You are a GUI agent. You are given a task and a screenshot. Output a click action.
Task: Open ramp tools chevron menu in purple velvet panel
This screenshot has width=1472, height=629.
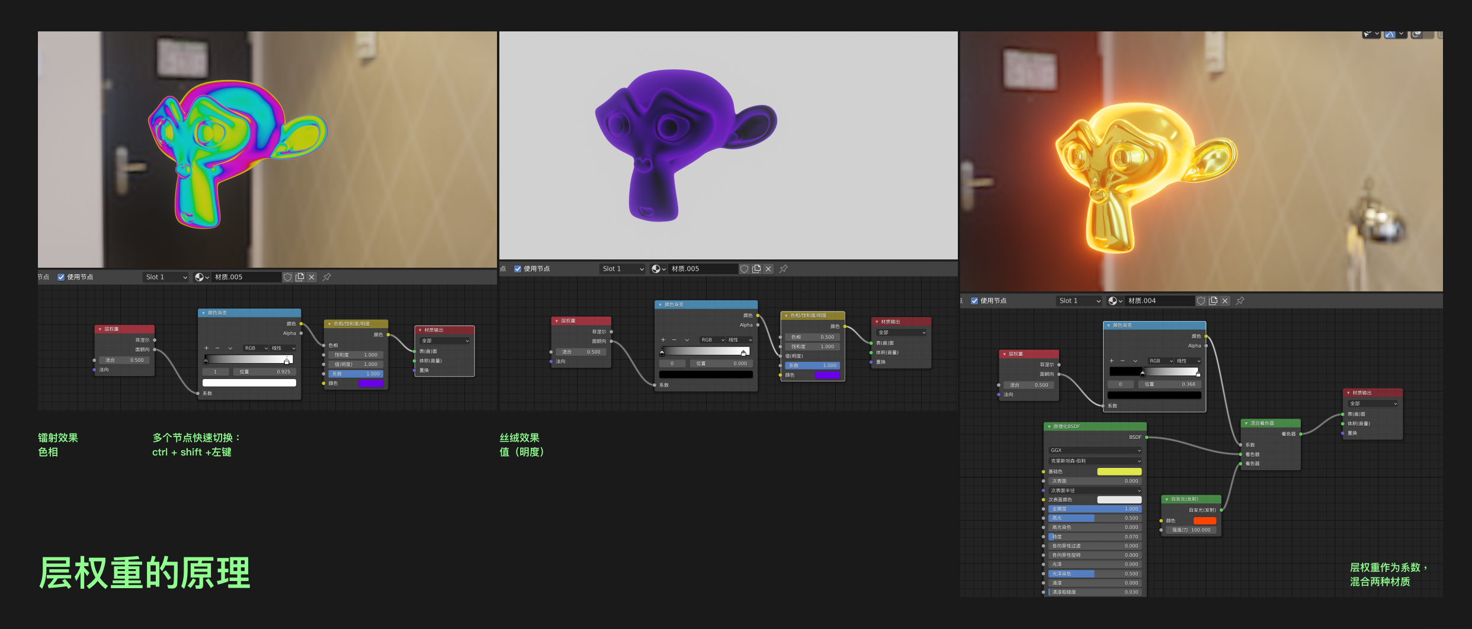tap(687, 340)
